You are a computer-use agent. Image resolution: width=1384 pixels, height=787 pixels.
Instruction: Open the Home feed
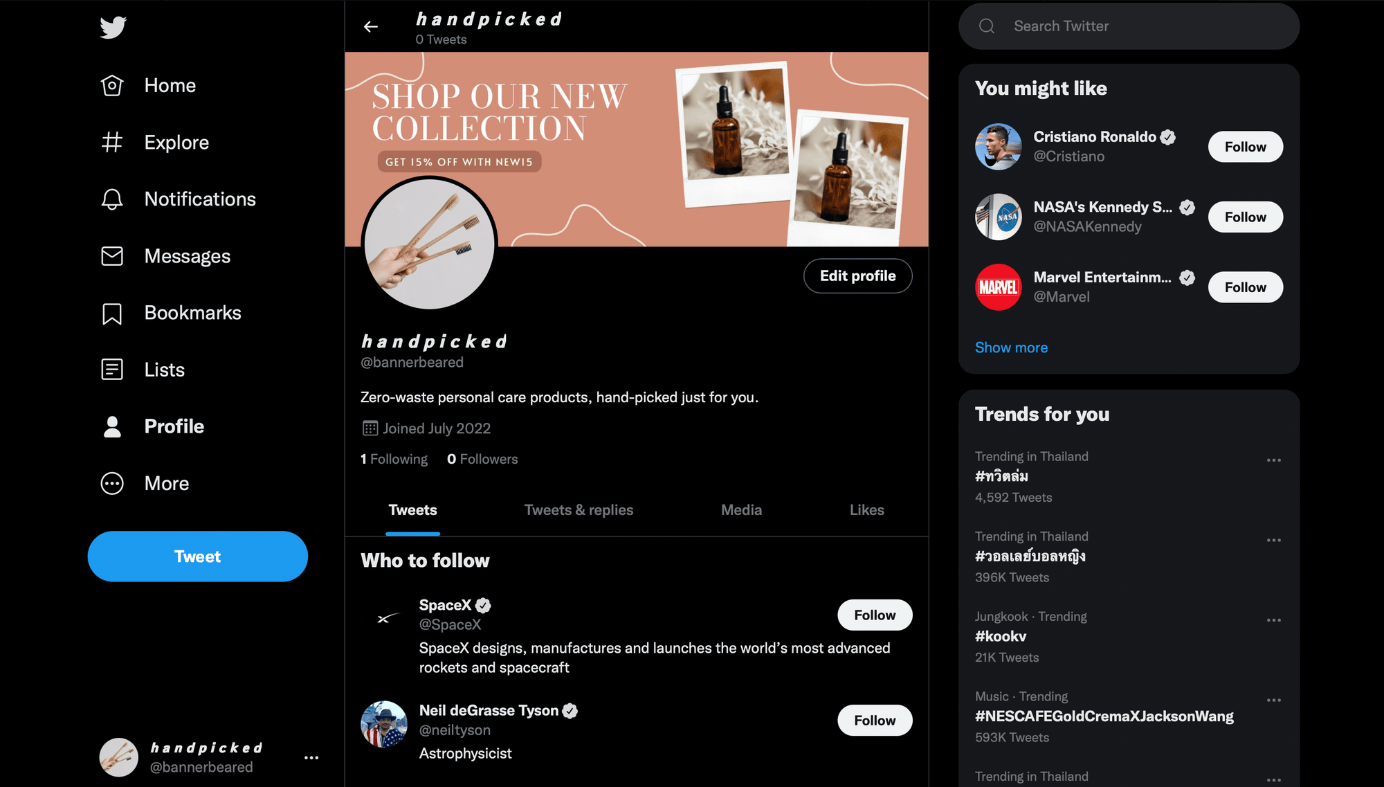click(x=170, y=84)
